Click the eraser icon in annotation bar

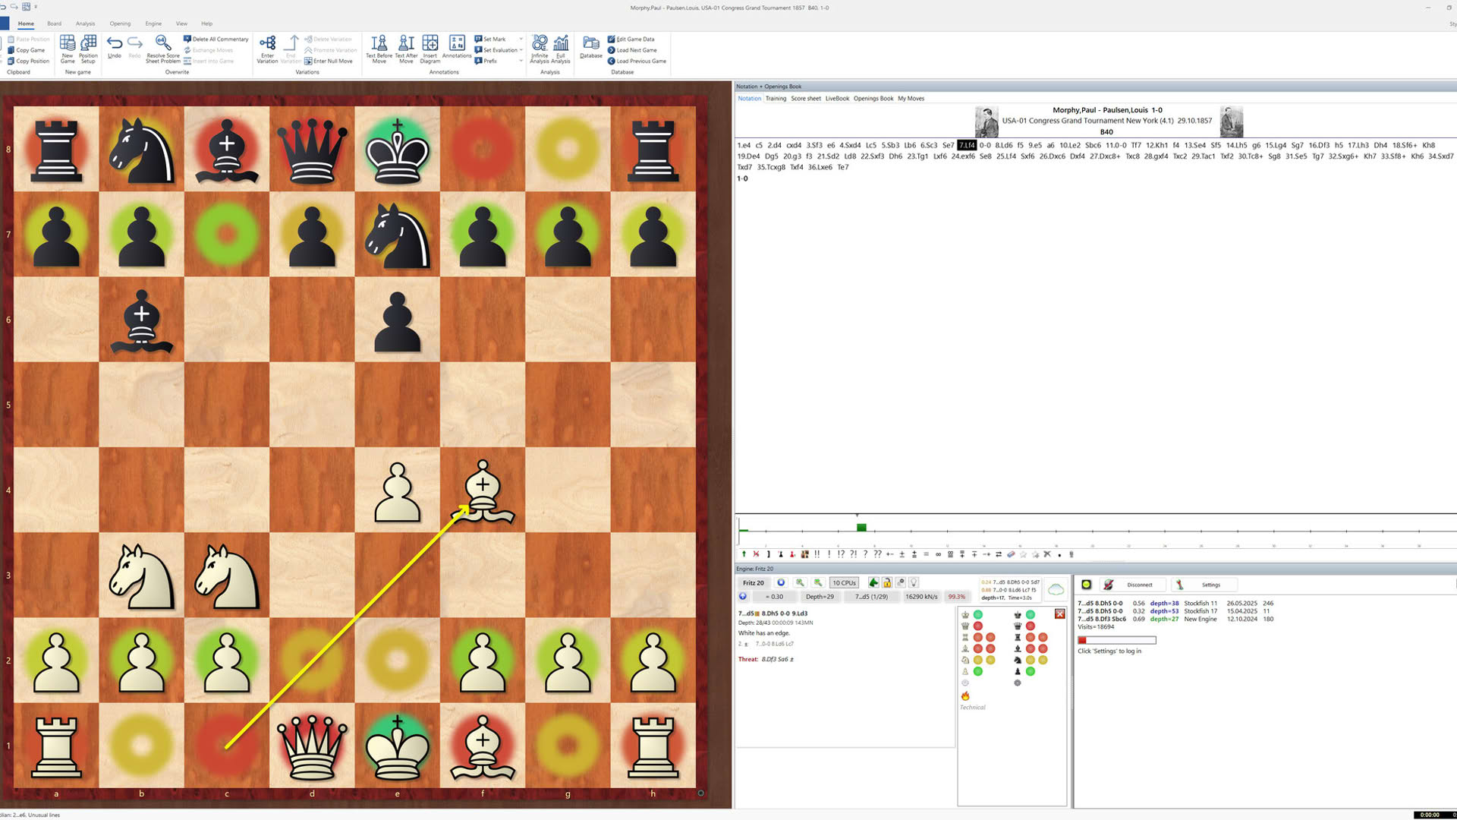pos(1011,554)
